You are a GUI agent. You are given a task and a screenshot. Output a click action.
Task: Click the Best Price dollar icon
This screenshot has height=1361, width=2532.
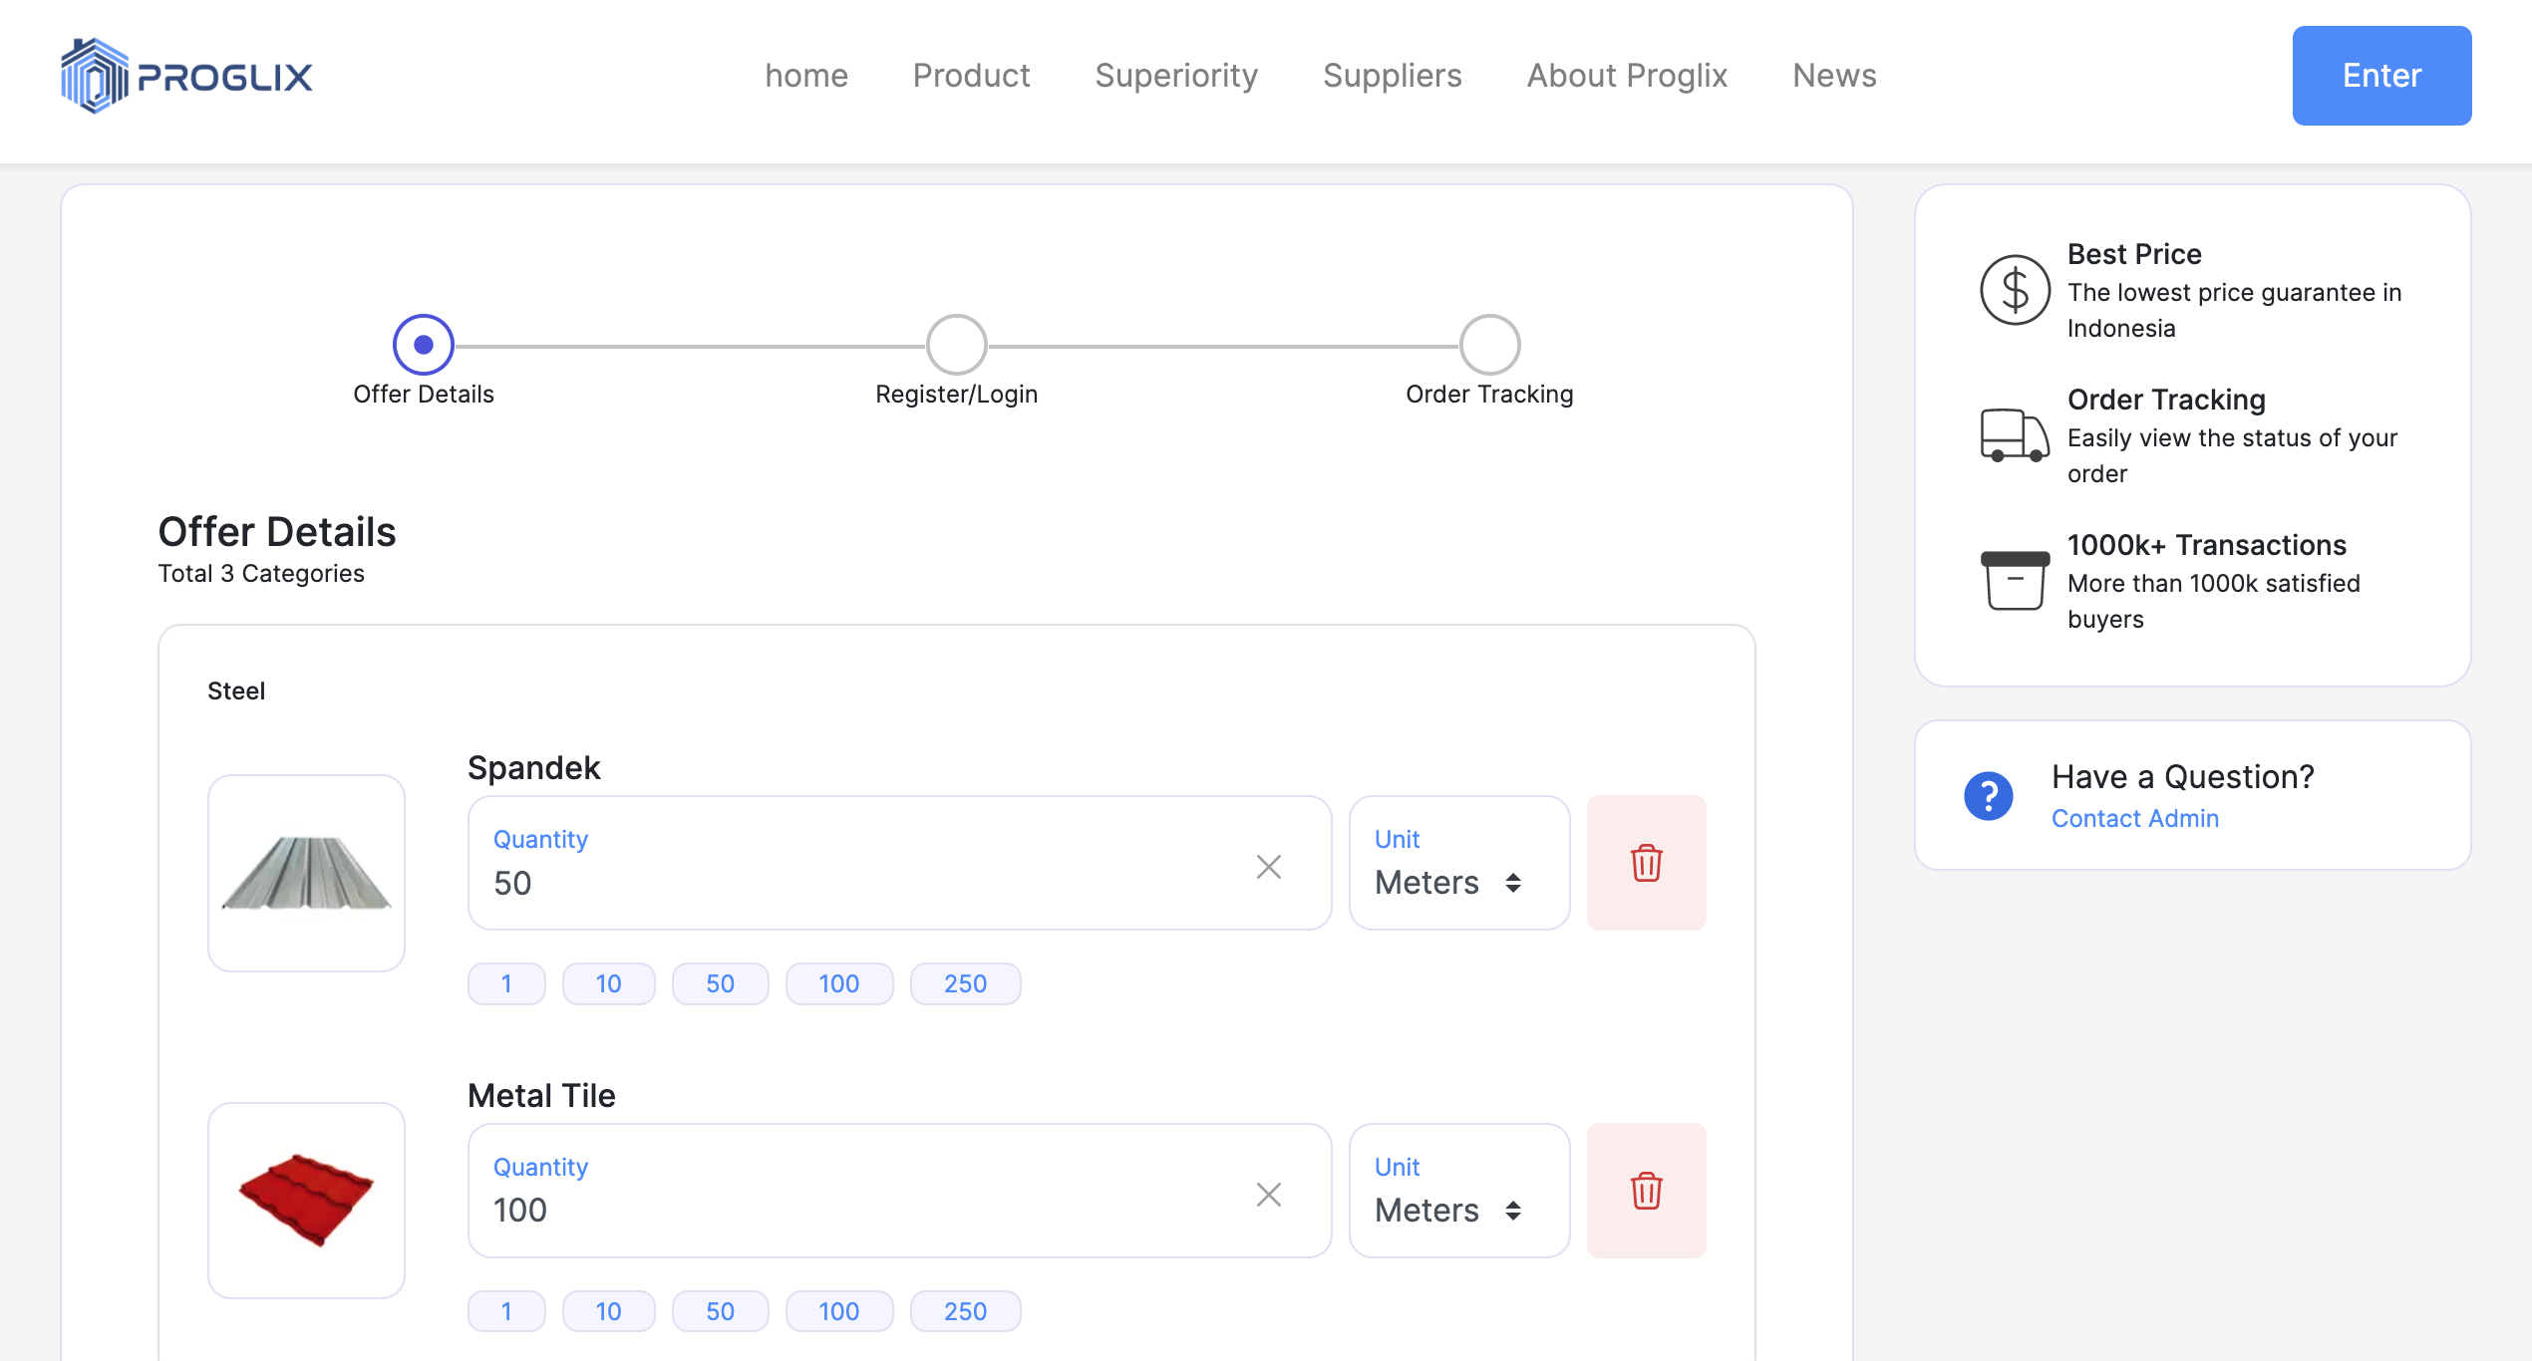point(2015,290)
